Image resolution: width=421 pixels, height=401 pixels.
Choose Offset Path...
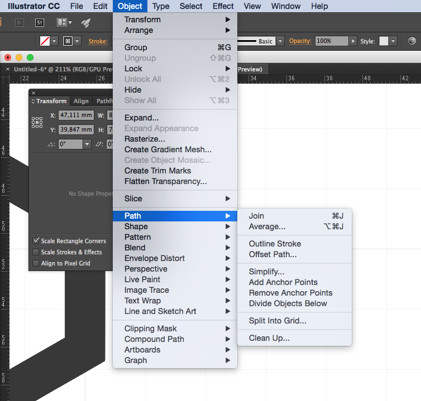pos(295,254)
